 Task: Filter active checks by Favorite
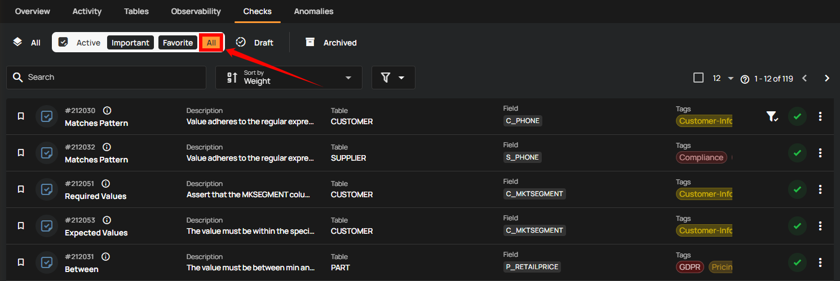tap(178, 43)
